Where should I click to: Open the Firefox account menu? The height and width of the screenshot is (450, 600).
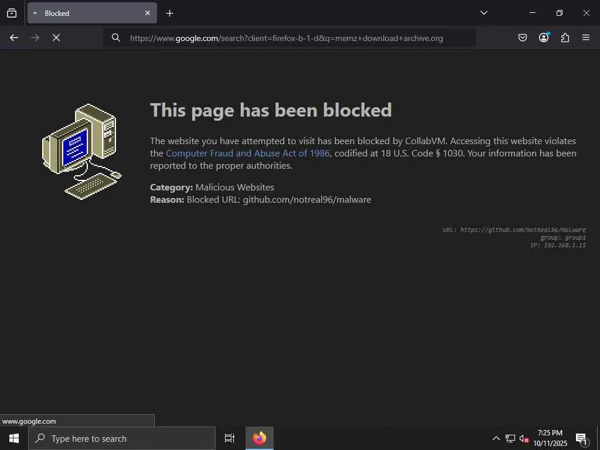click(544, 37)
